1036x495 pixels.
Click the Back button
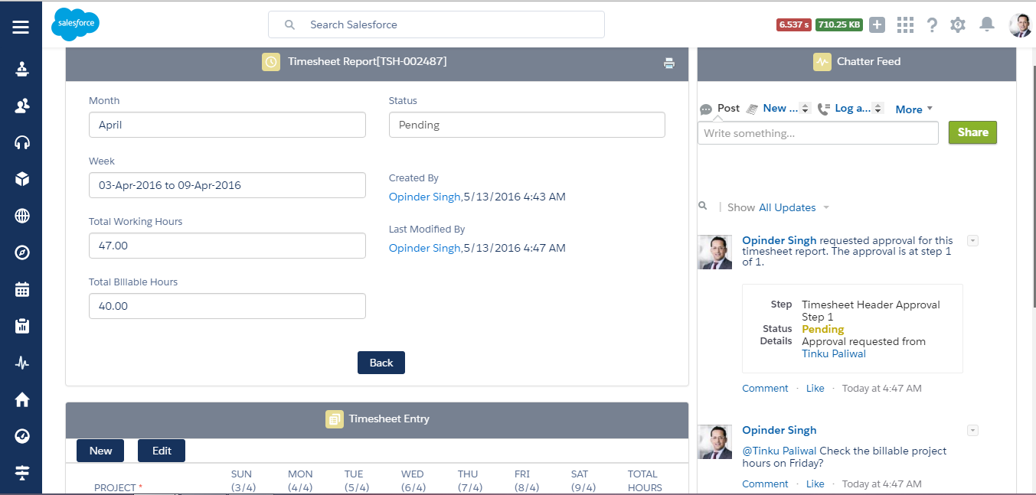(381, 363)
